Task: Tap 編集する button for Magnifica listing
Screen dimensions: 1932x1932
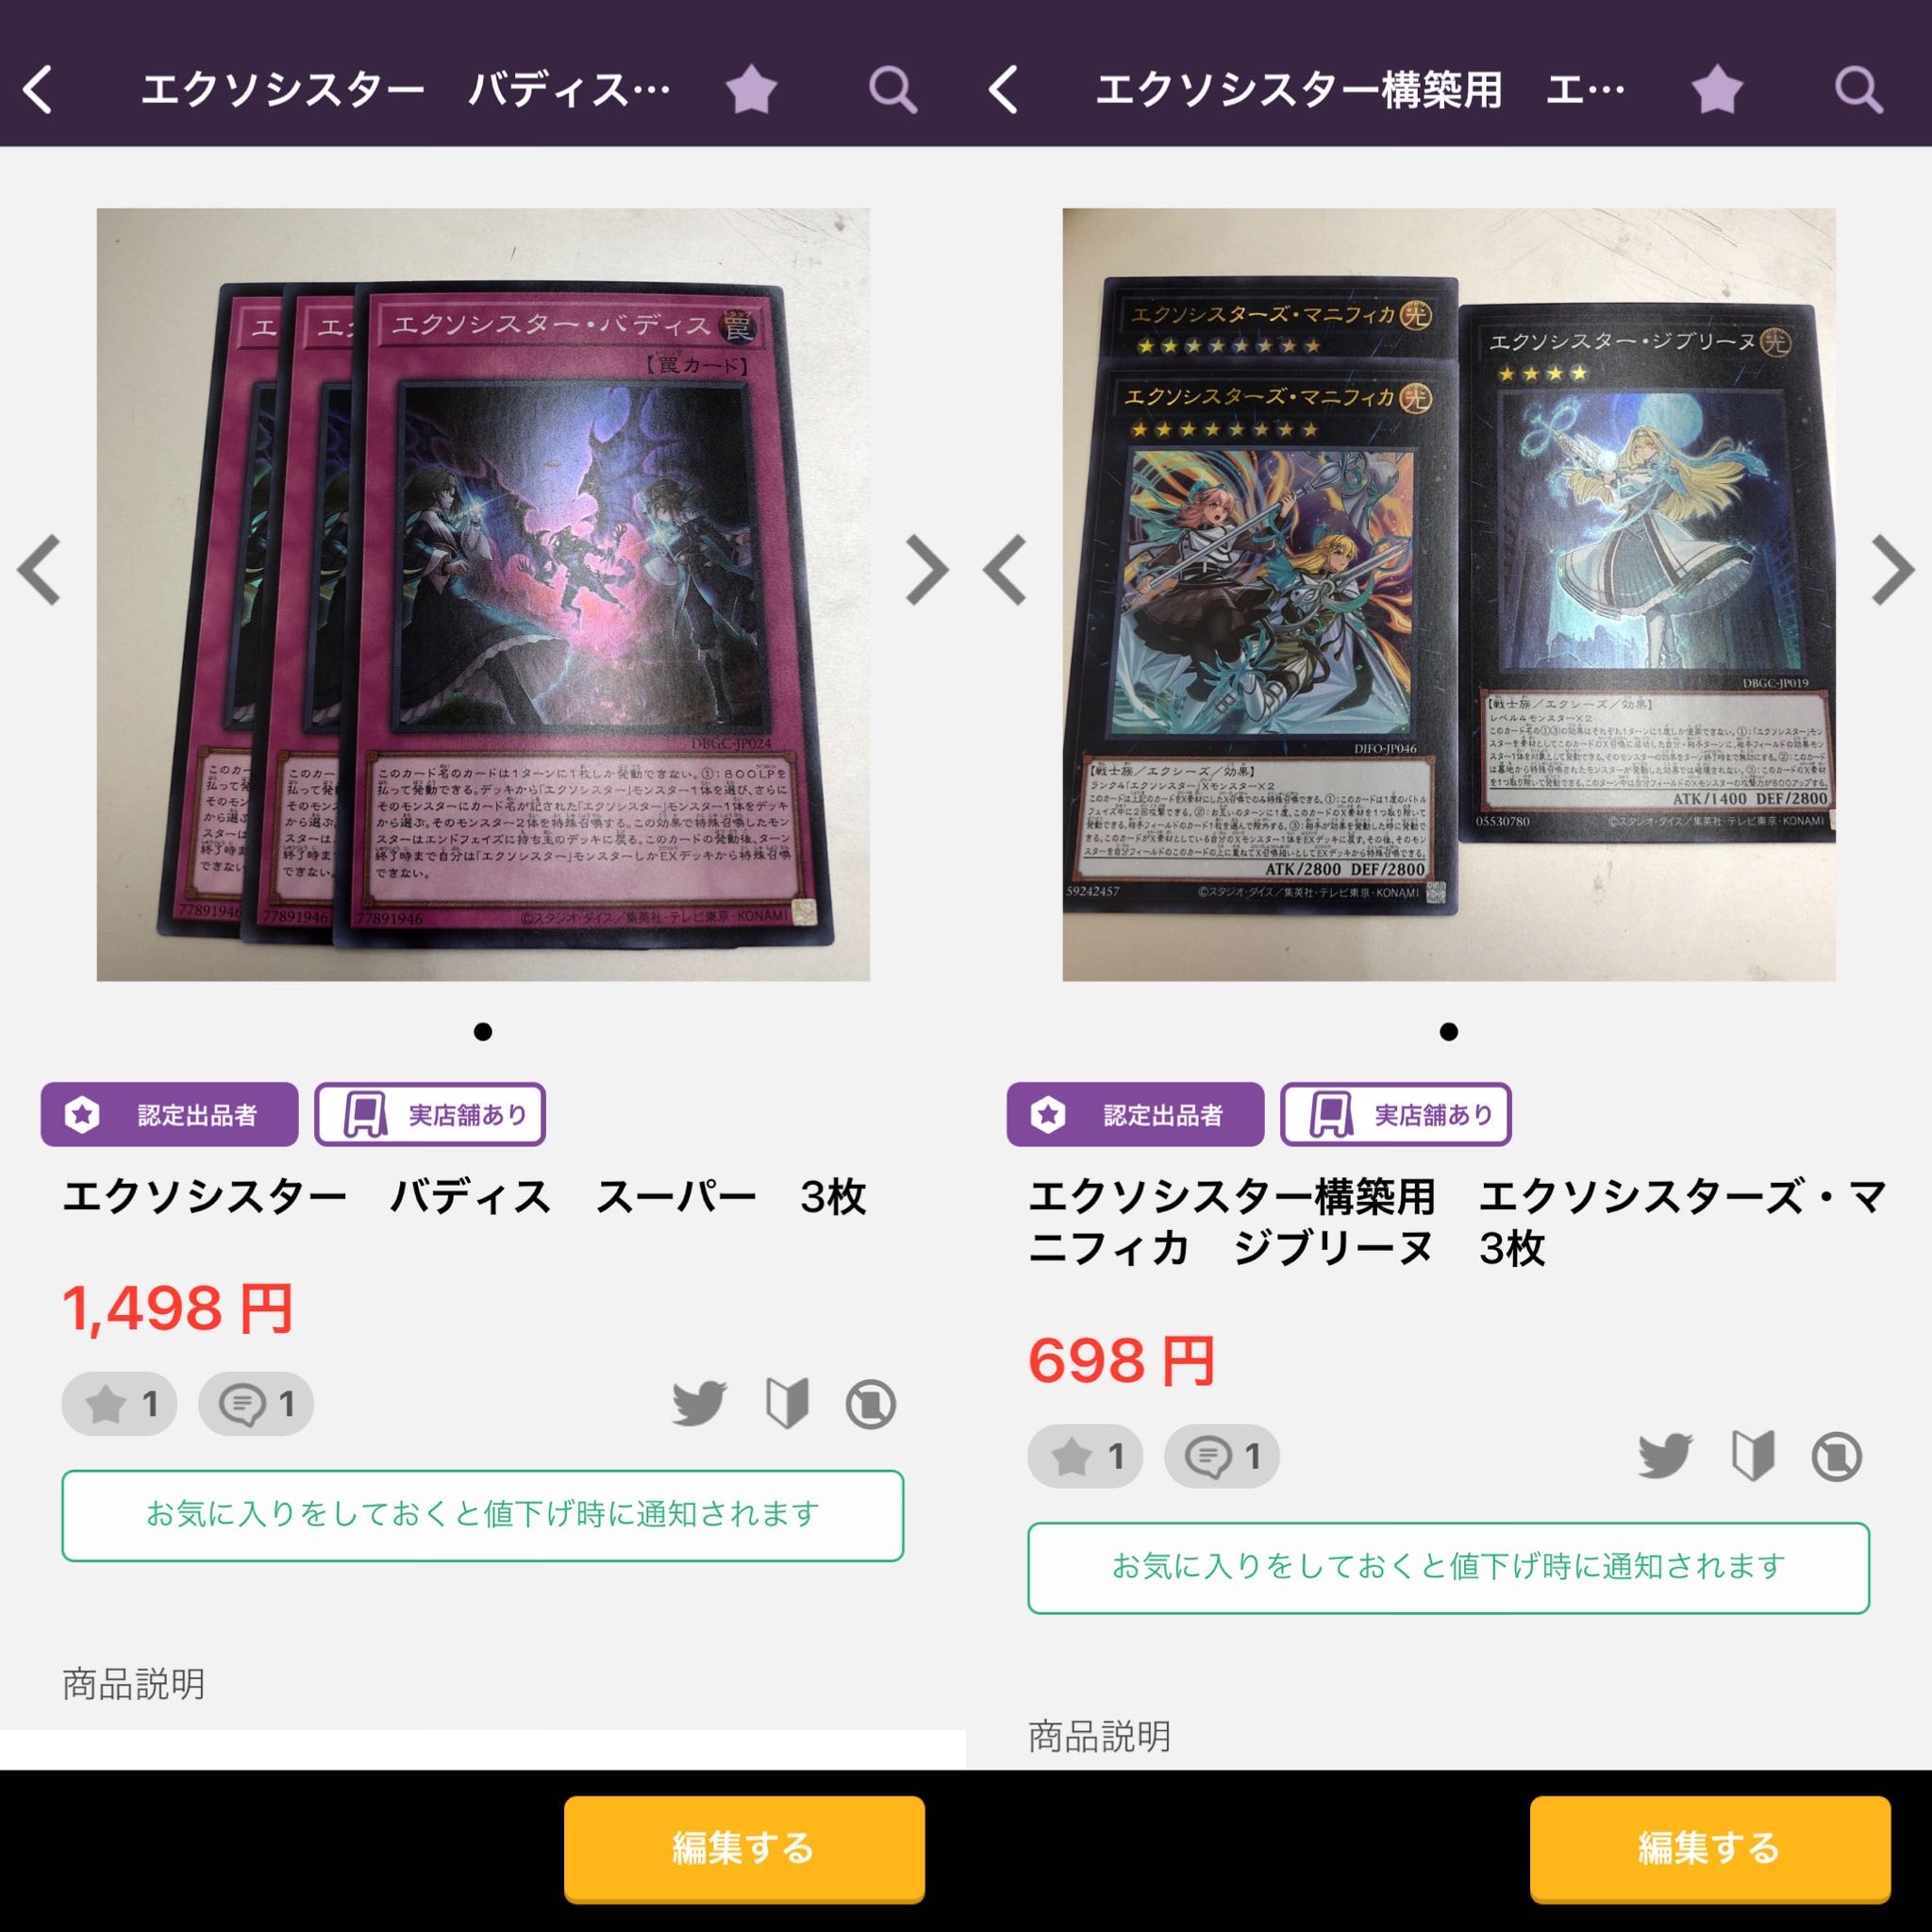Action: pyautogui.click(x=1710, y=1848)
